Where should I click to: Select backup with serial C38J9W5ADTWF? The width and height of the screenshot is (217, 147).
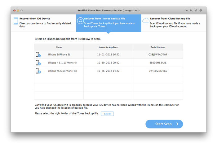[x=158, y=55]
